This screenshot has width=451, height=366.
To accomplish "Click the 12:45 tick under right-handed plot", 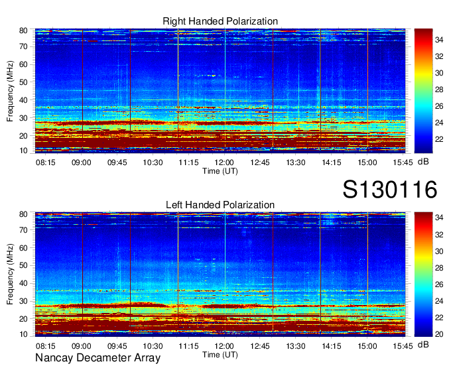I will point(260,162).
